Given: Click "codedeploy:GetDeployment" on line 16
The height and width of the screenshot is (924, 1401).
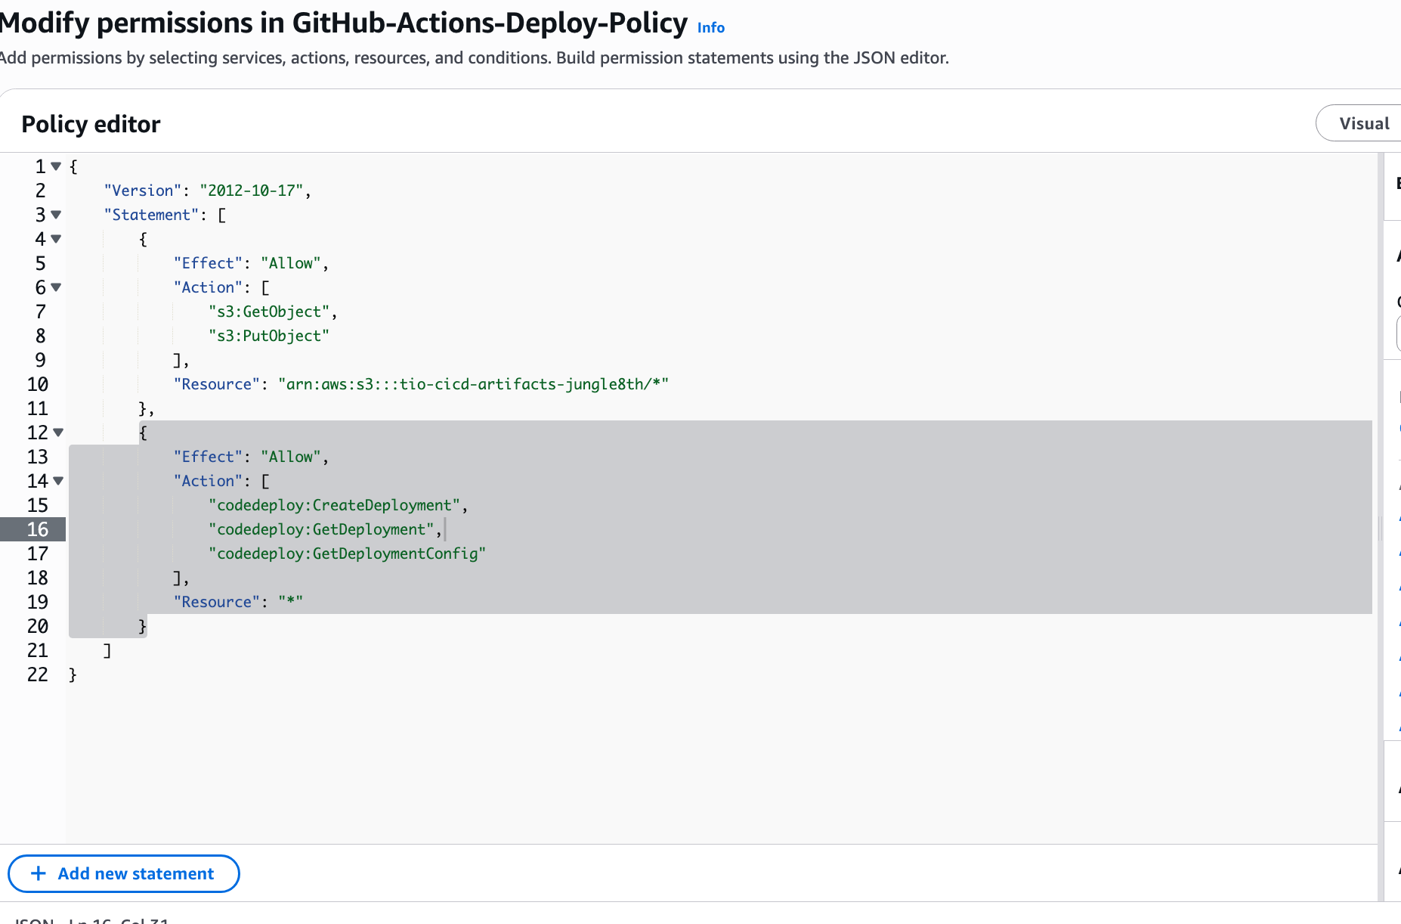Looking at the screenshot, I should (x=321, y=529).
